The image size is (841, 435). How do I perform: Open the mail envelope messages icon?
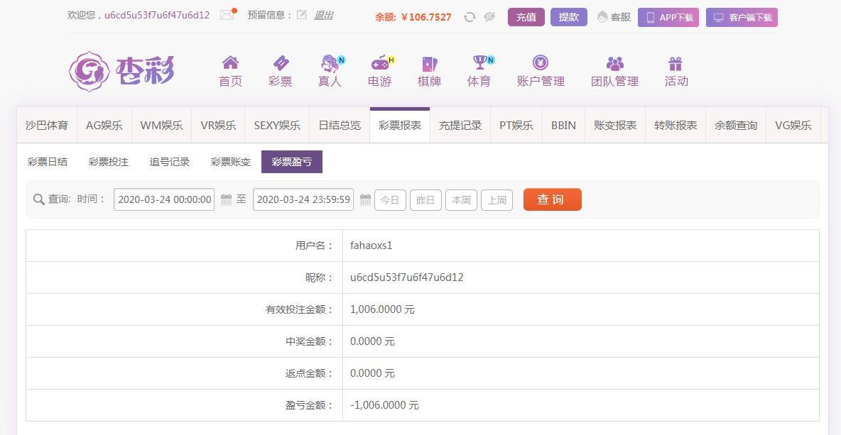pos(228,14)
